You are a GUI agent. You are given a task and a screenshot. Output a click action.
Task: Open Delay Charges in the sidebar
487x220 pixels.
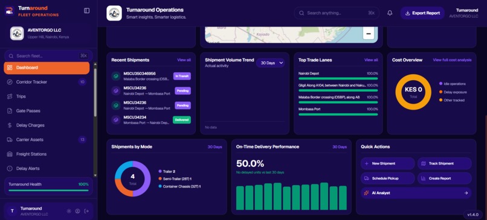click(x=47, y=125)
